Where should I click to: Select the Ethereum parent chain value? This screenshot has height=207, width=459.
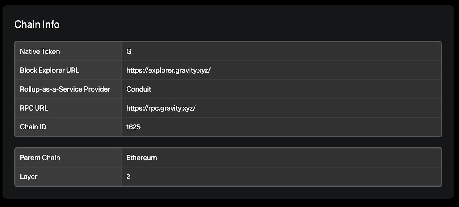[x=141, y=158]
